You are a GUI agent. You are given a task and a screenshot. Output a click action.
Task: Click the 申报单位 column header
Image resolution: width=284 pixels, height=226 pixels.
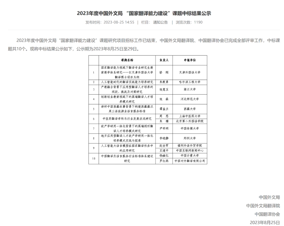[189, 60]
